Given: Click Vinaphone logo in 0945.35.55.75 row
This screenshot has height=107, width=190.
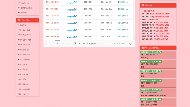Looking at the screenshot, I should tap(72, 3).
